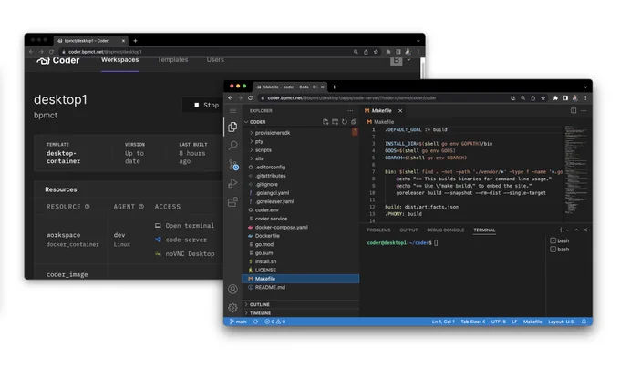Open the Templates tab in Coder dashboard
The image size is (620, 388).
click(173, 60)
